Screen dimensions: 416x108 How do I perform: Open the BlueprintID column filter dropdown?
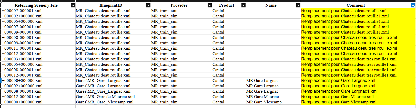pyautogui.click(x=148, y=5)
